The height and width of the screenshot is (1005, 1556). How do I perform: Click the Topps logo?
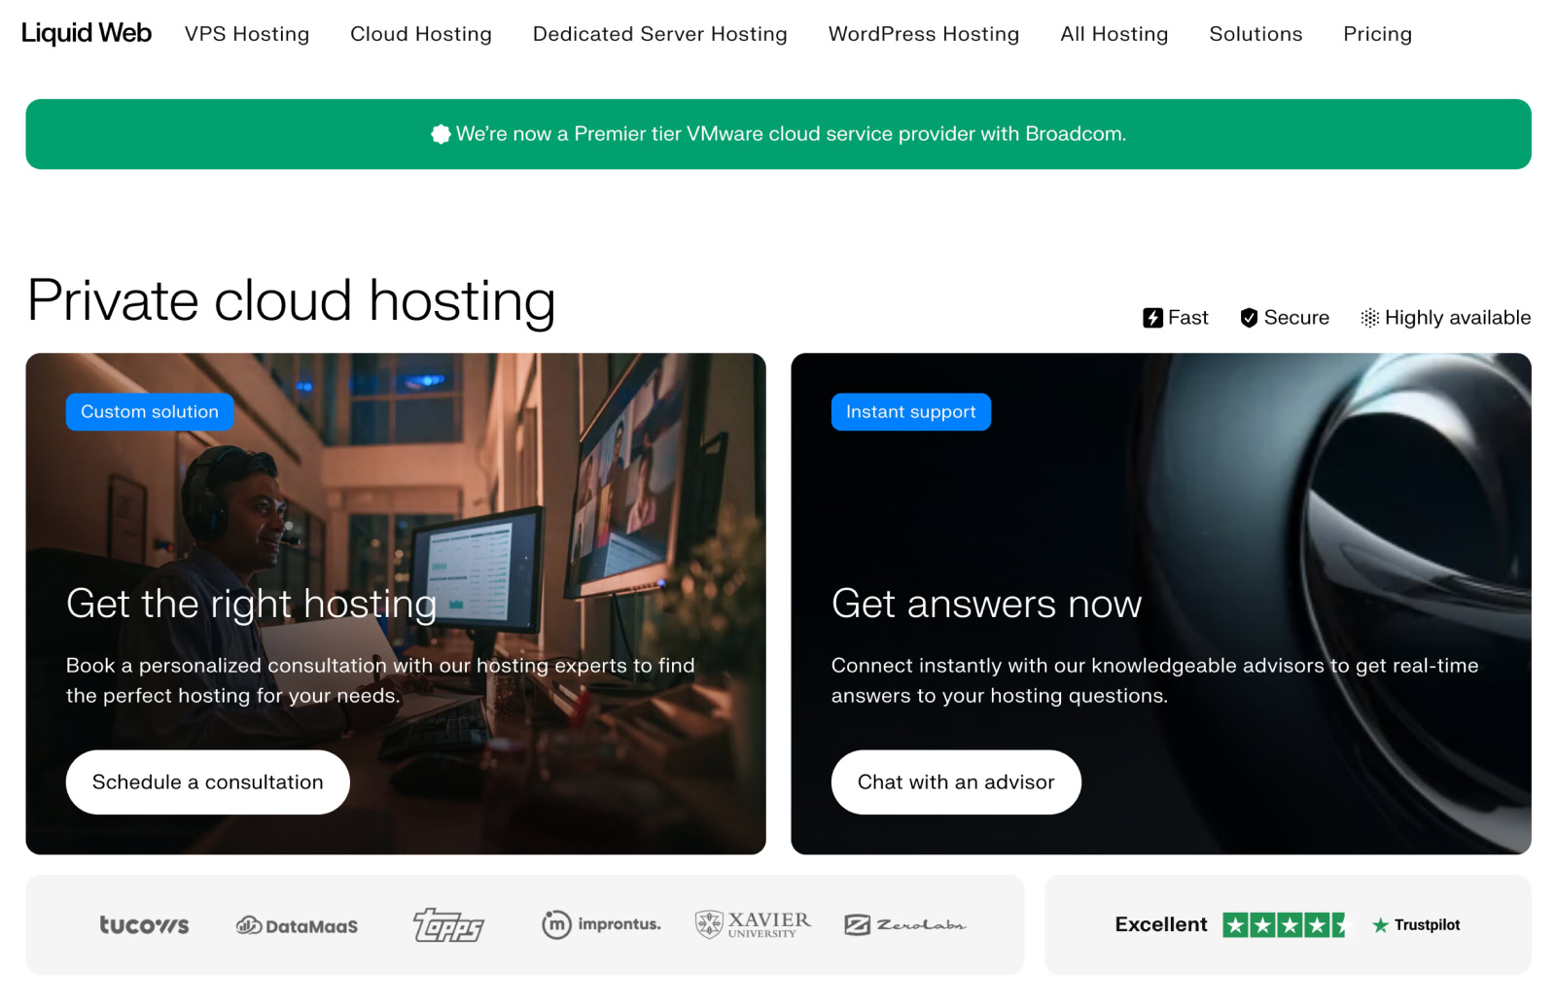click(x=448, y=924)
